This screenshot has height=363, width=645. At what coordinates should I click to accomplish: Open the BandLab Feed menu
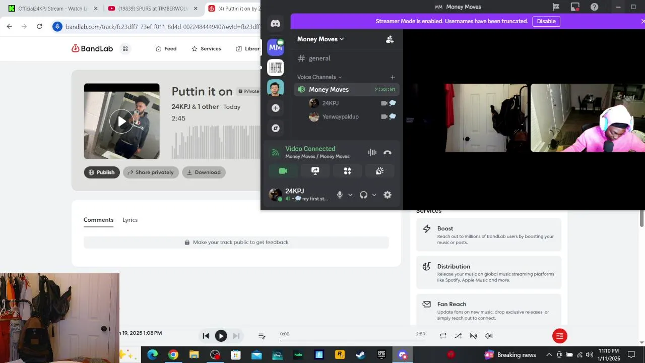(166, 49)
